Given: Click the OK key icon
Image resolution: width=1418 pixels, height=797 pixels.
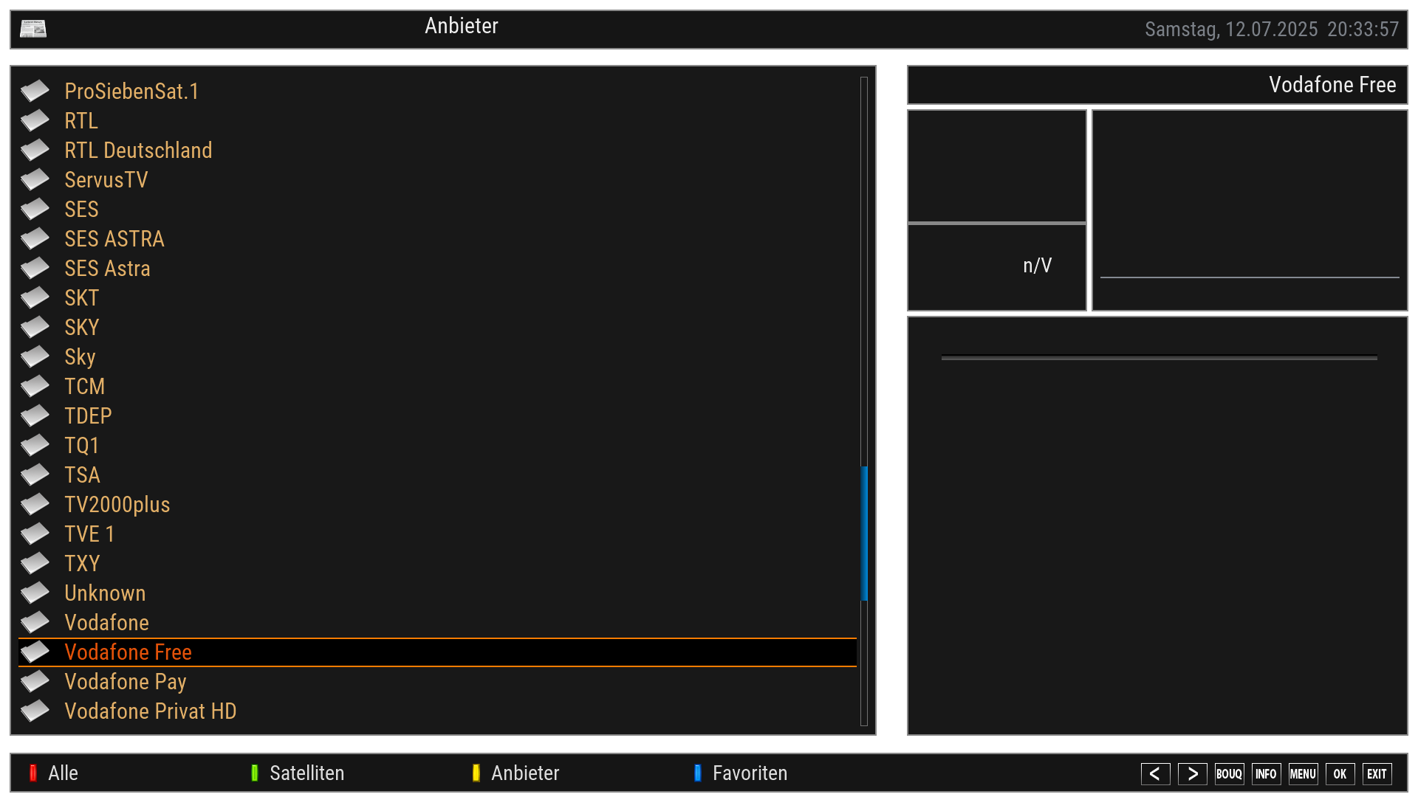Looking at the screenshot, I should (x=1340, y=773).
